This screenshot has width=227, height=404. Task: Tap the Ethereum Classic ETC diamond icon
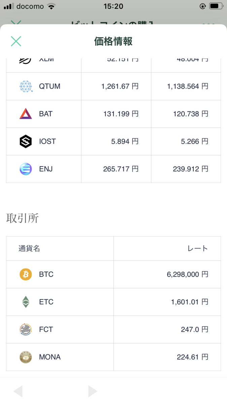tap(26, 302)
